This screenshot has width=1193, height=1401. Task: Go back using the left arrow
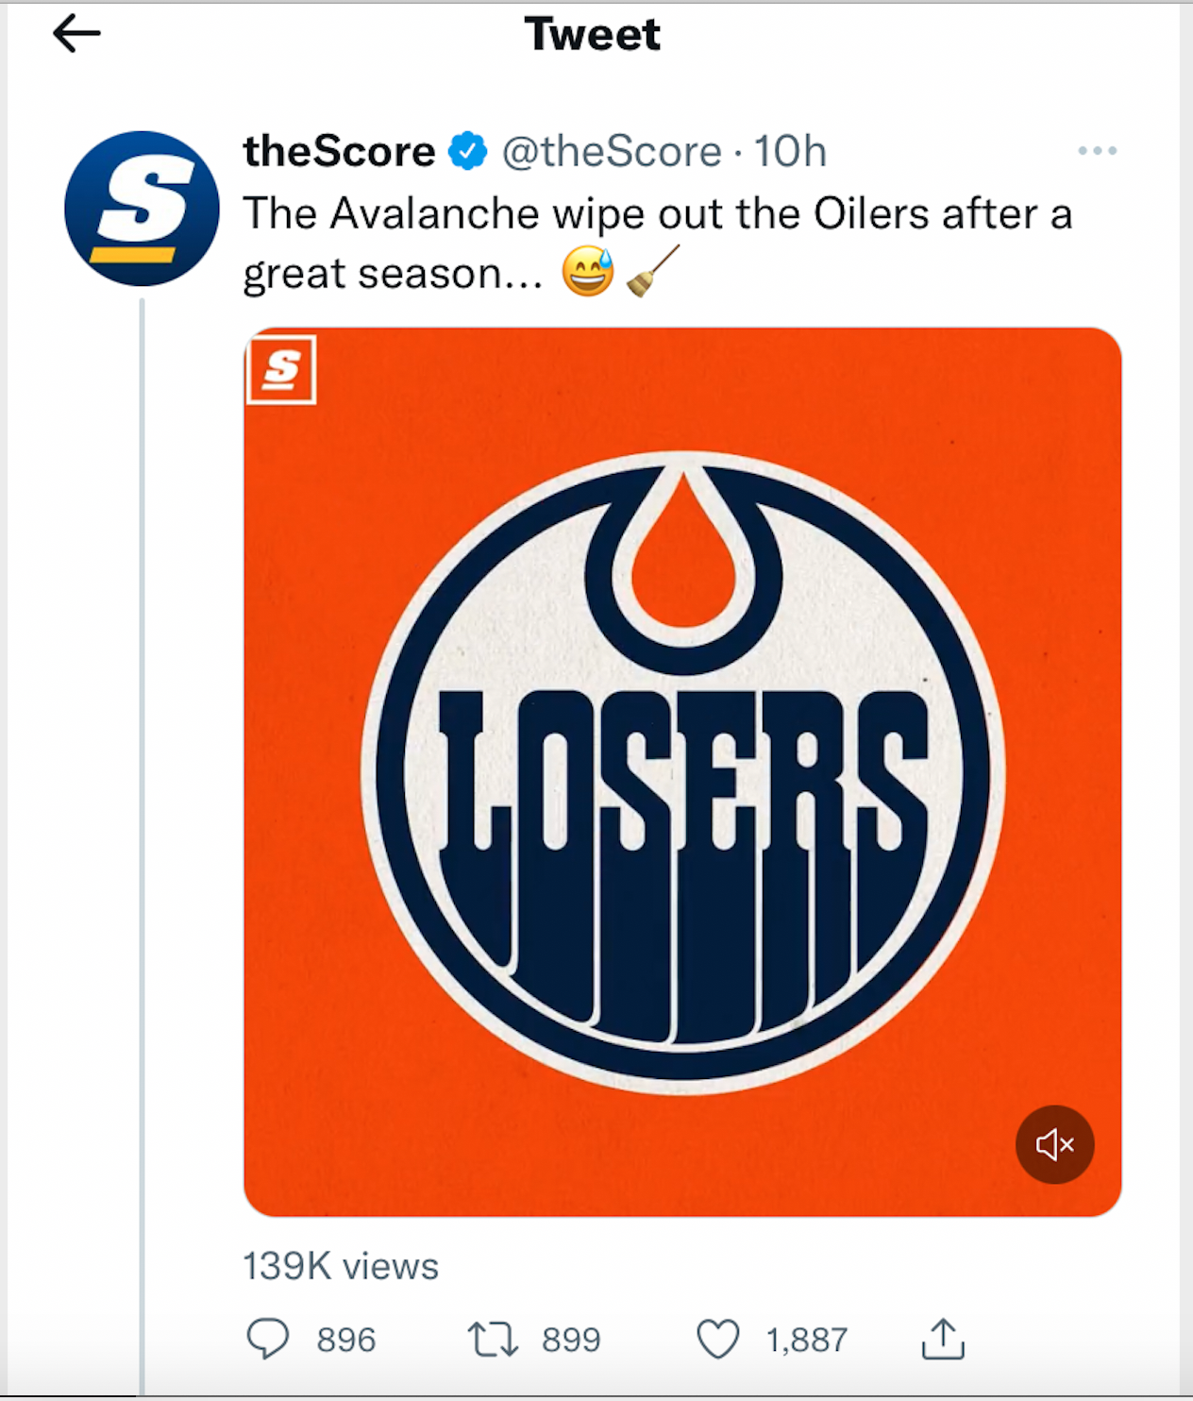[76, 35]
